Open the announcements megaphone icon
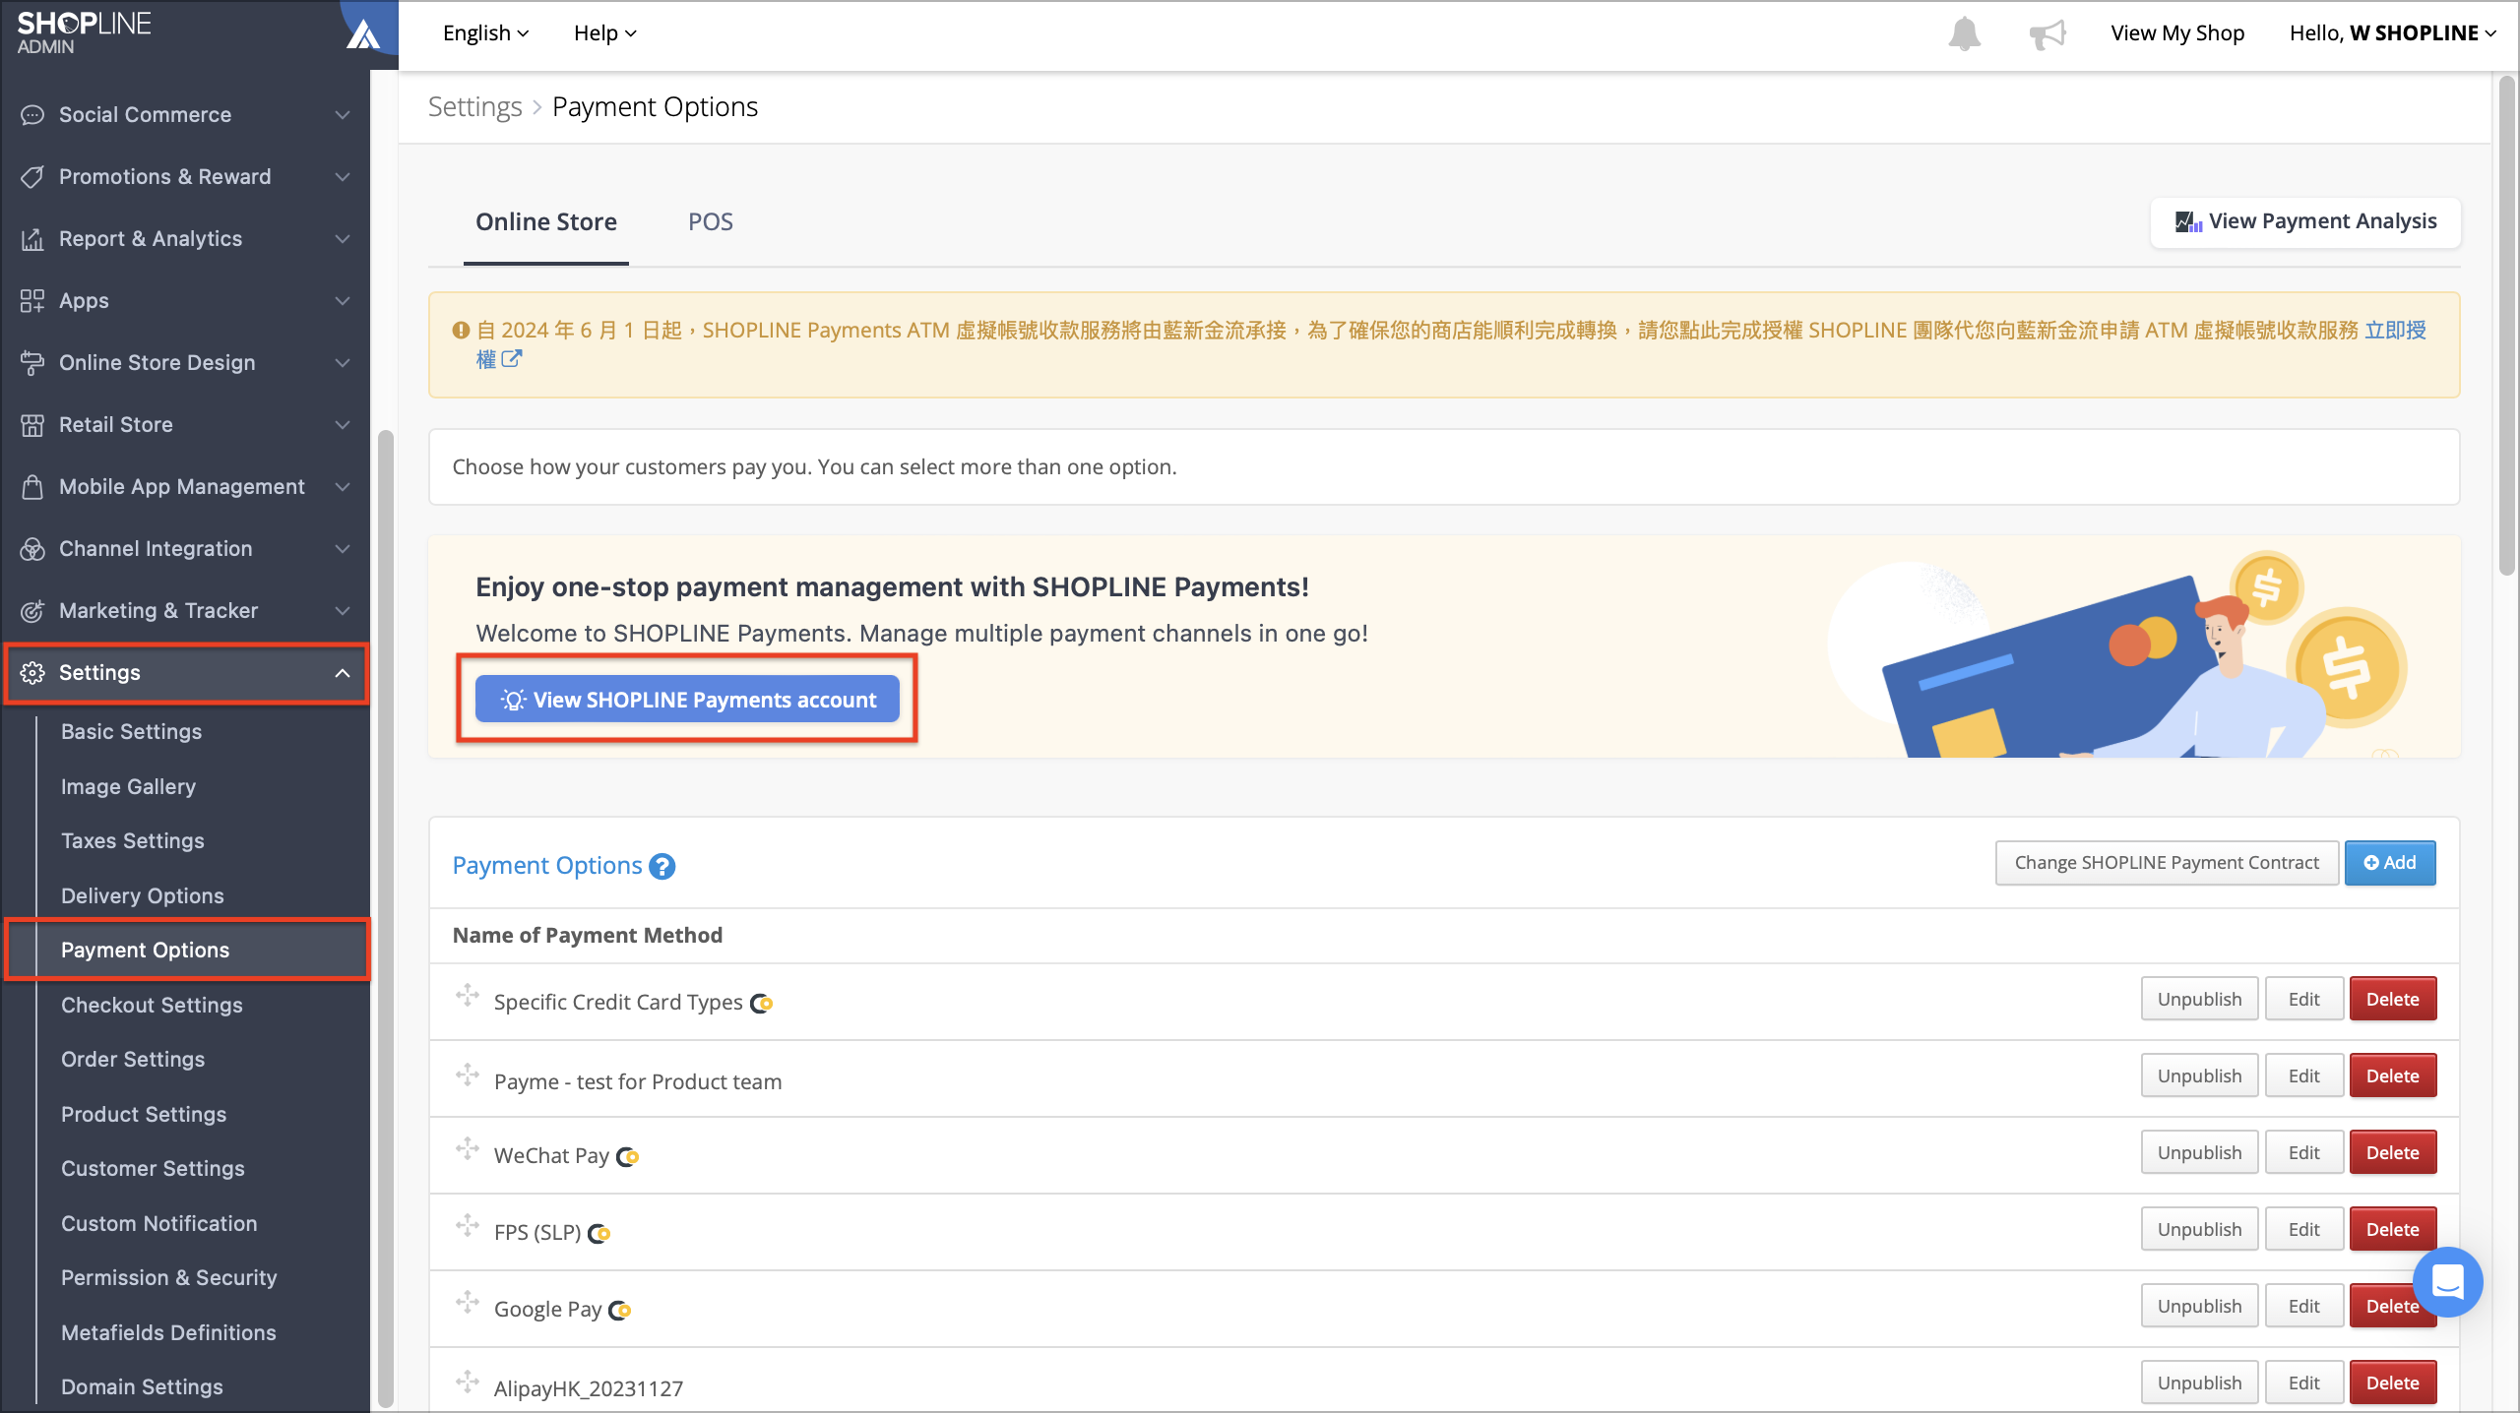This screenshot has height=1413, width=2520. [2047, 34]
